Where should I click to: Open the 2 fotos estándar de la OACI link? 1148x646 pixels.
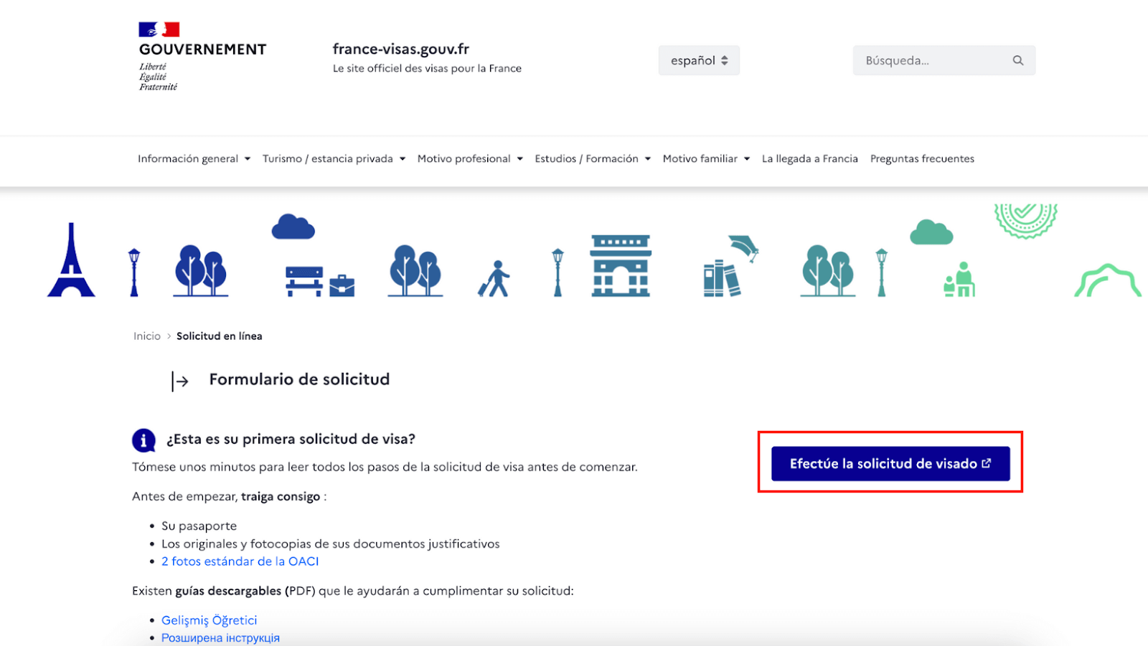pyautogui.click(x=240, y=561)
